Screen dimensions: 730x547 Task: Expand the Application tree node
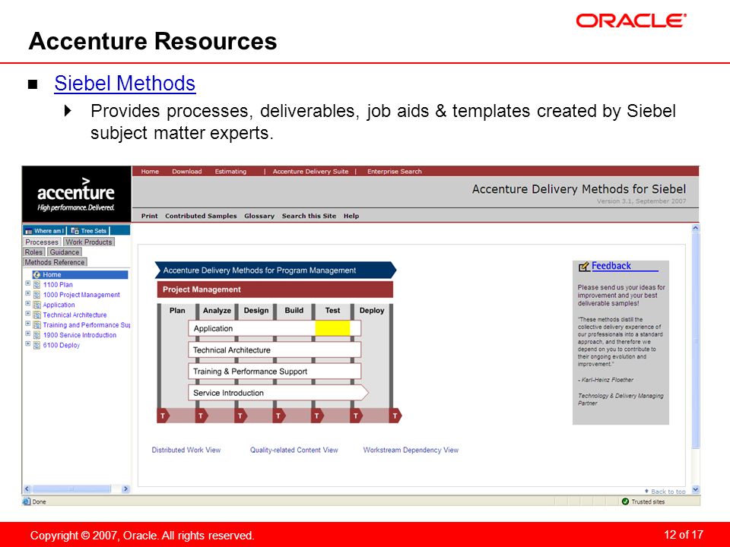(28, 304)
